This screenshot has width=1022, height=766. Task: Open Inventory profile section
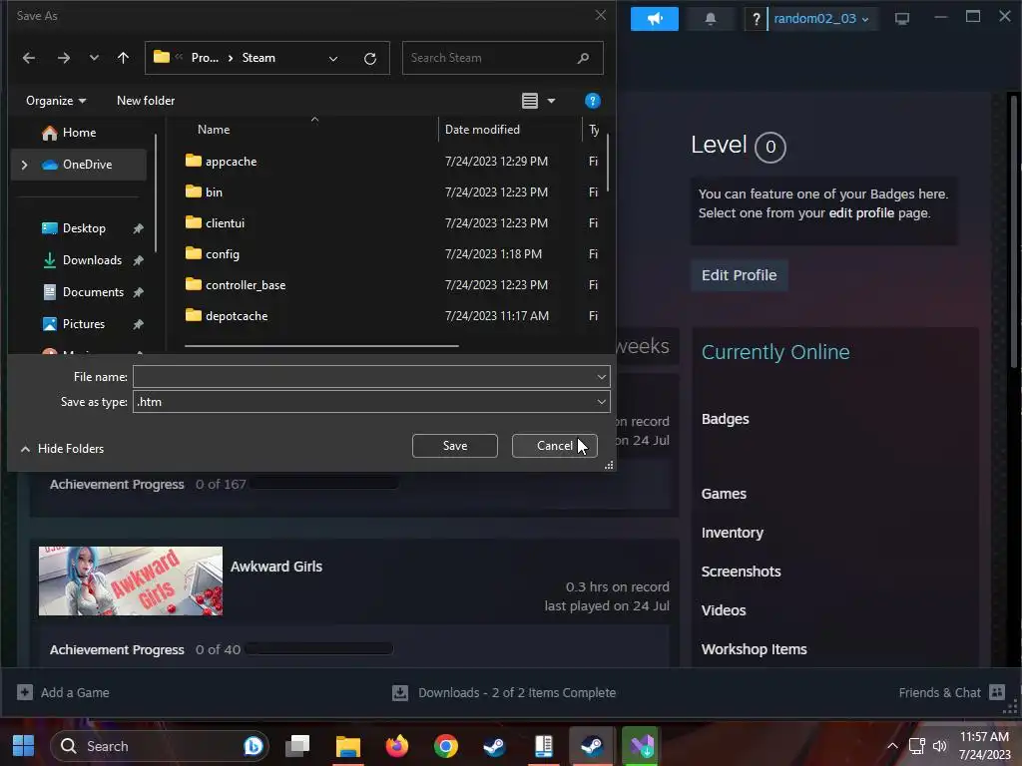732,533
